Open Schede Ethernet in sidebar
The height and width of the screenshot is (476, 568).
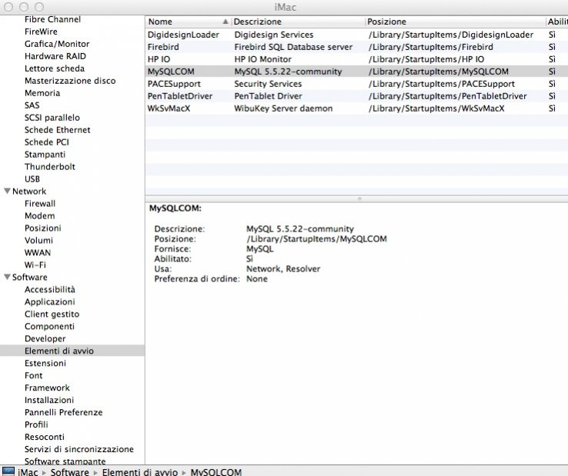click(x=57, y=130)
